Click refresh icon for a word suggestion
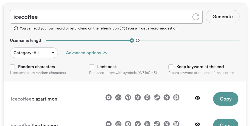The height and width of the screenshot is (126, 250). pyautogui.click(x=196, y=17)
